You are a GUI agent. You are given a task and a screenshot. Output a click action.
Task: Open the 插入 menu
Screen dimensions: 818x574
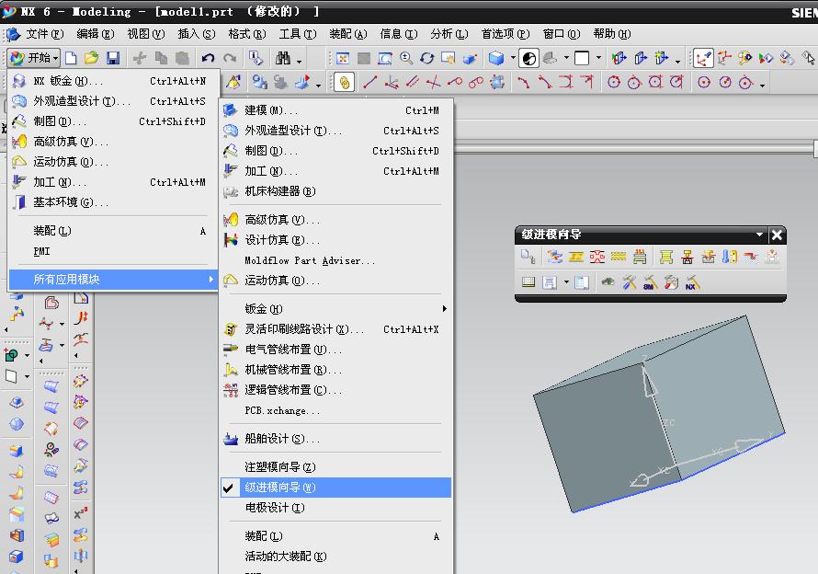196,34
